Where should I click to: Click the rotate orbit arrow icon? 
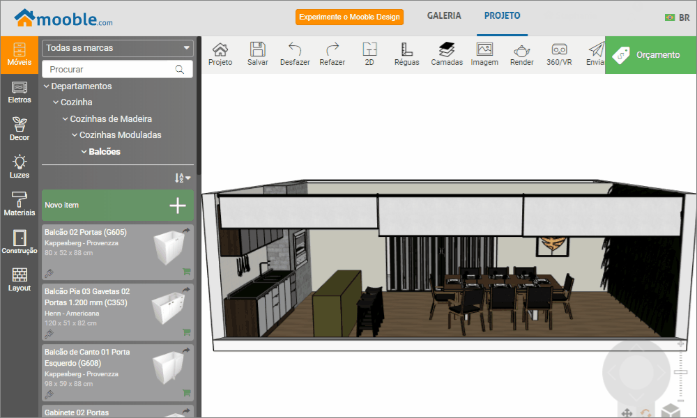[x=646, y=414]
